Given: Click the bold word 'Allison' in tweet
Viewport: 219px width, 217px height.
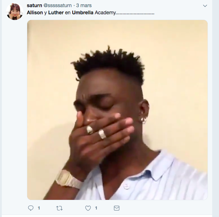Looking at the screenshot, I should point(35,12).
